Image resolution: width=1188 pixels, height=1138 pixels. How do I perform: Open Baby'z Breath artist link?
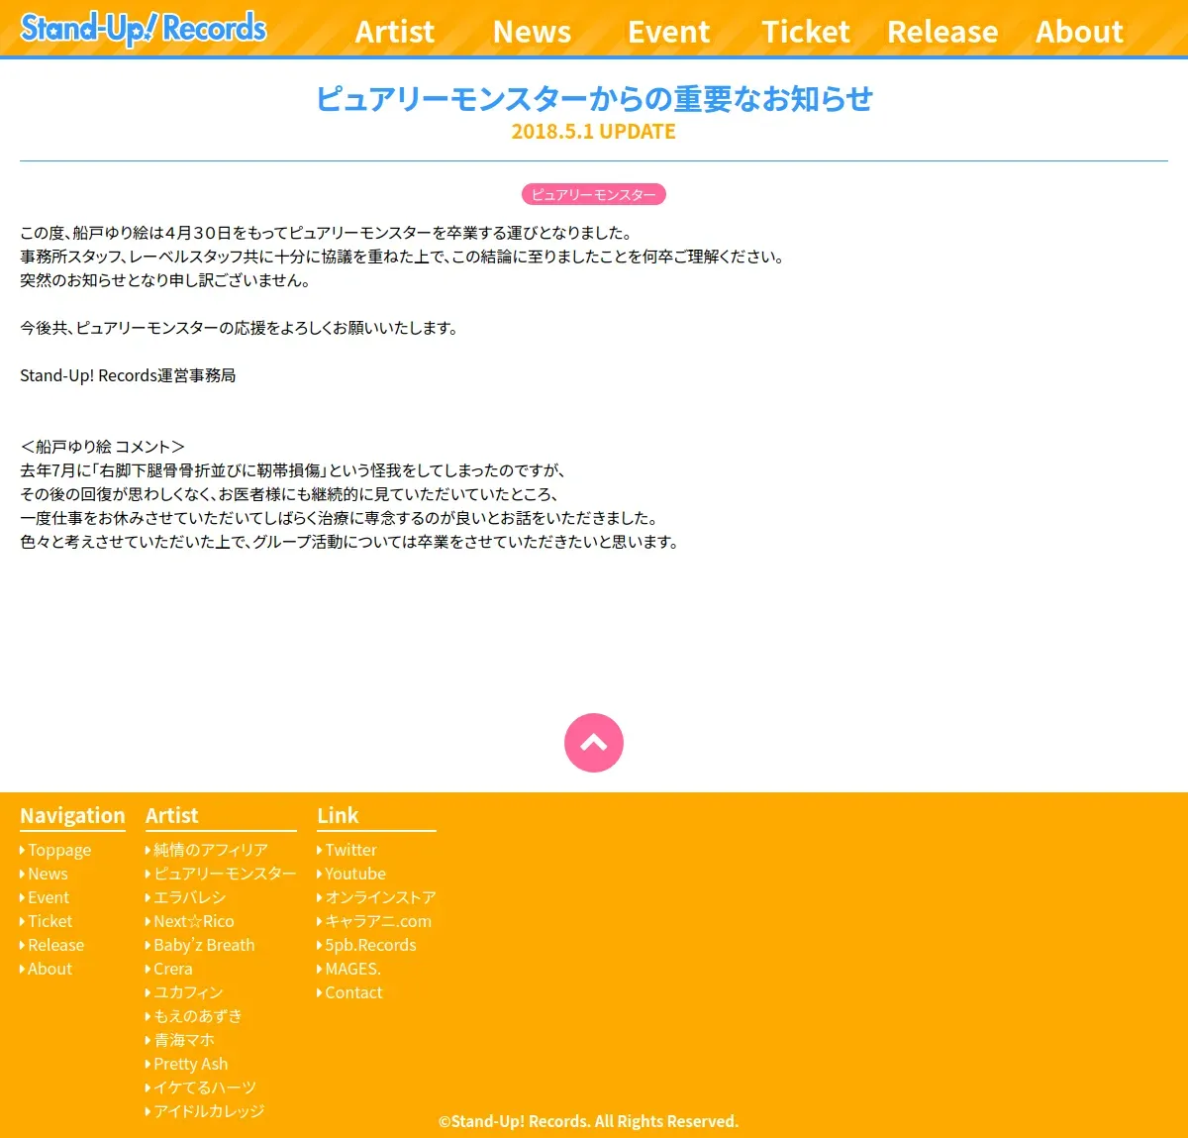200,945
